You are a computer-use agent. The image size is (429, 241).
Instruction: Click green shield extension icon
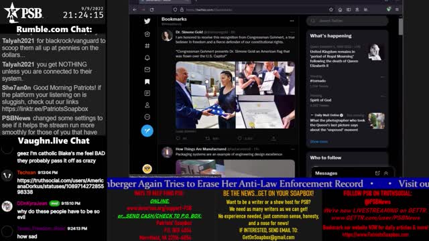tap(389, 9)
